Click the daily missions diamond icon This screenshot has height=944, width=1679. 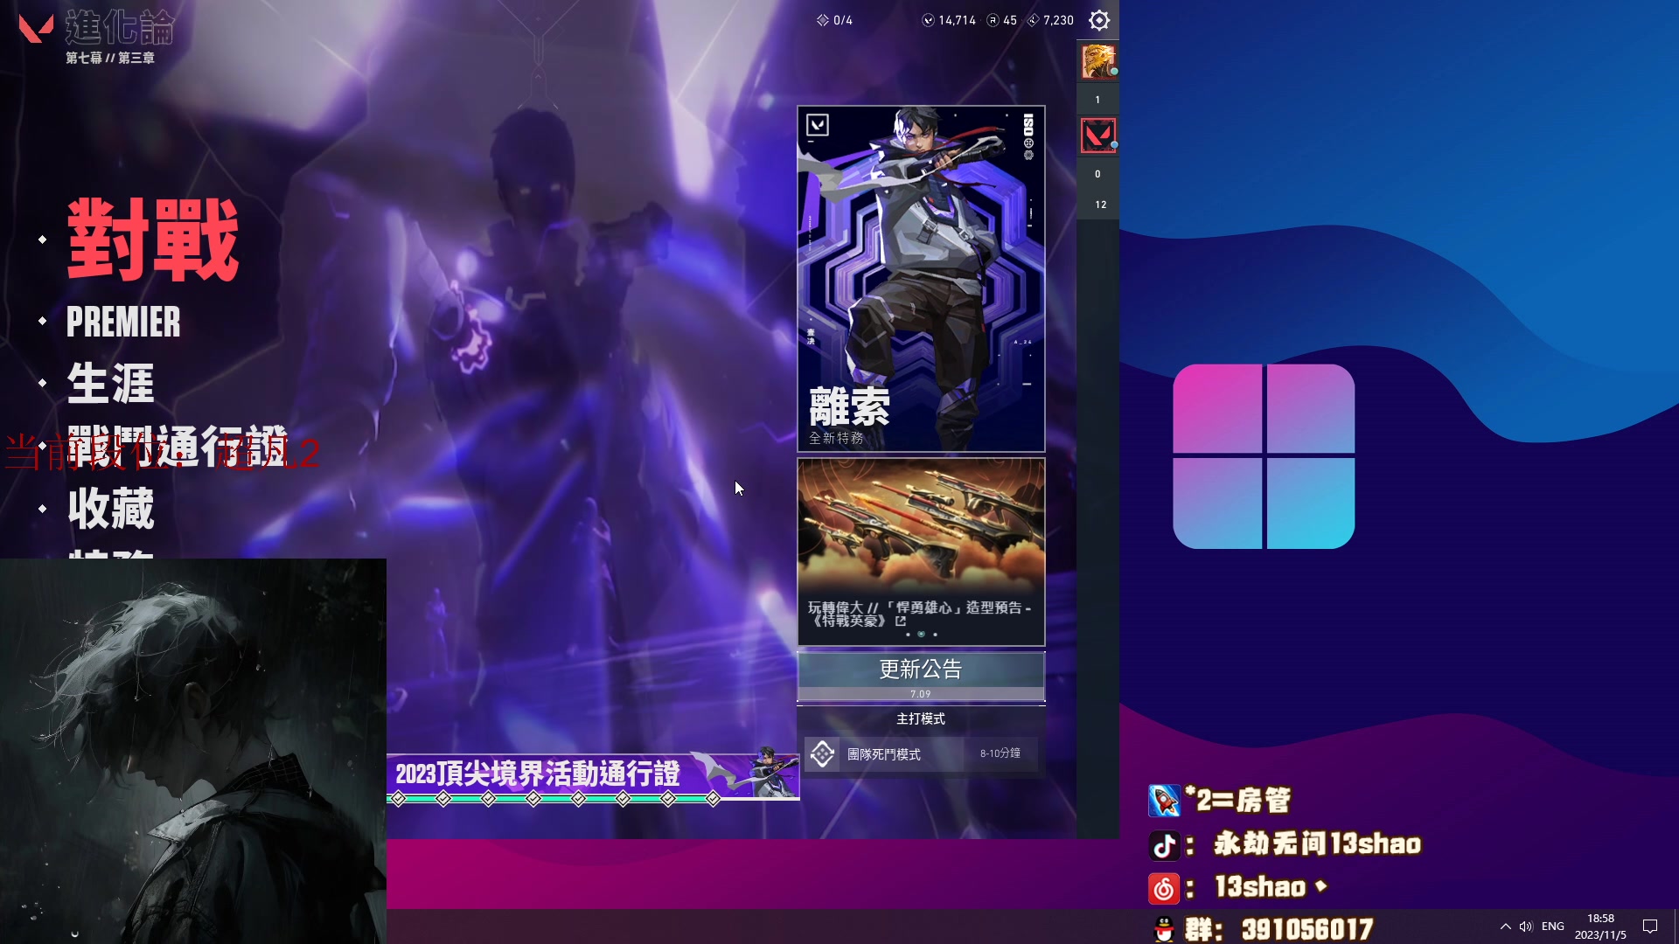tap(822, 20)
